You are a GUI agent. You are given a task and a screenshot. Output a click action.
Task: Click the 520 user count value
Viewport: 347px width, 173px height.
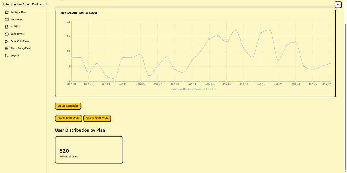pos(64,151)
